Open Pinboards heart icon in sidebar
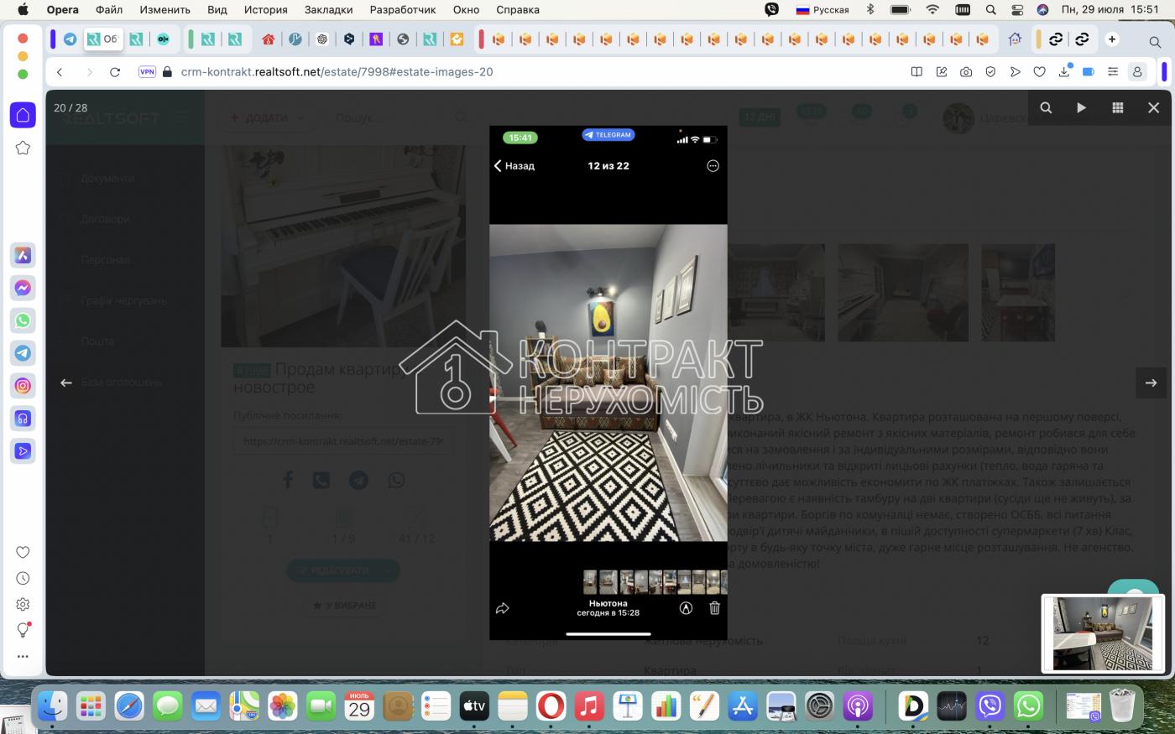The height and width of the screenshot is (734, 1175). pos(23,552)
